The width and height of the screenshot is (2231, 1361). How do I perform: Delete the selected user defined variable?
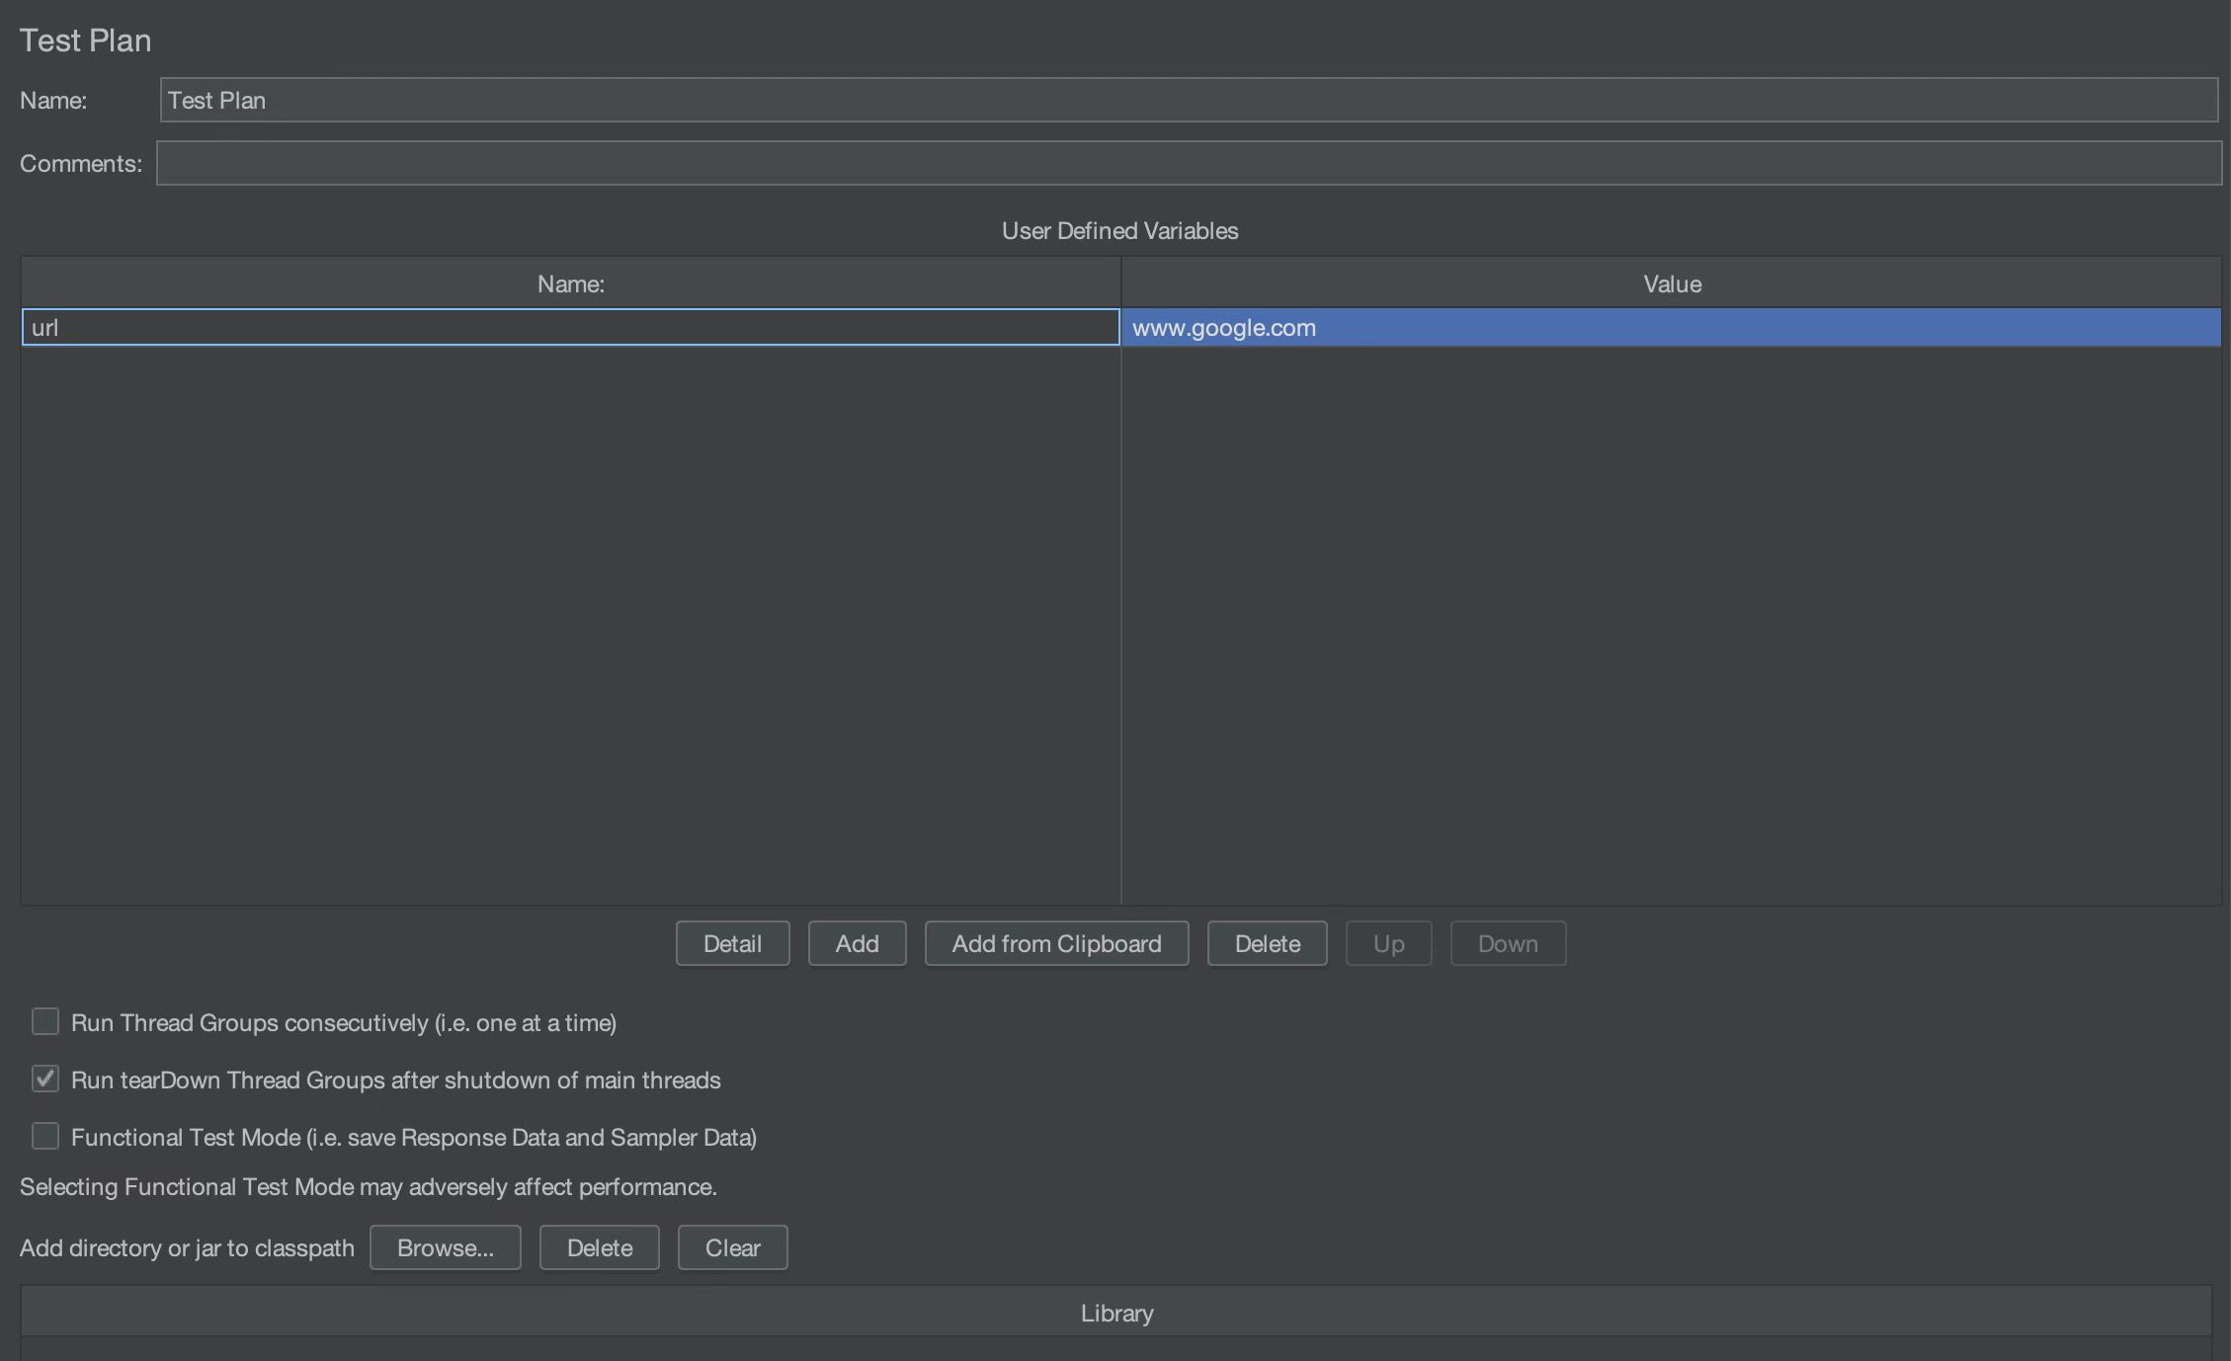(x=1267, y=943)
